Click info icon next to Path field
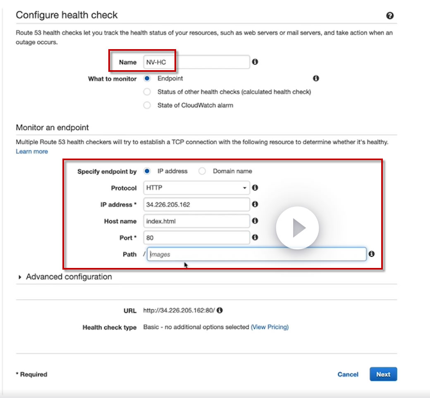This screenshot has height=398, width=430. coord(371,254)
